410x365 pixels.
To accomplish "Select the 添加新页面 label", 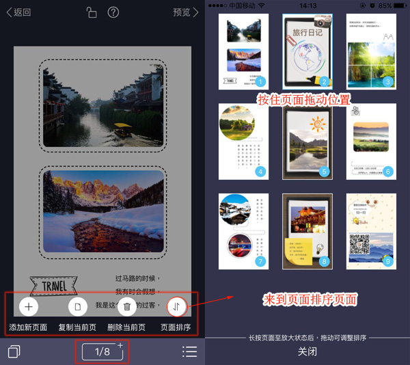I will pyautogui.click(x=28, y=327).
